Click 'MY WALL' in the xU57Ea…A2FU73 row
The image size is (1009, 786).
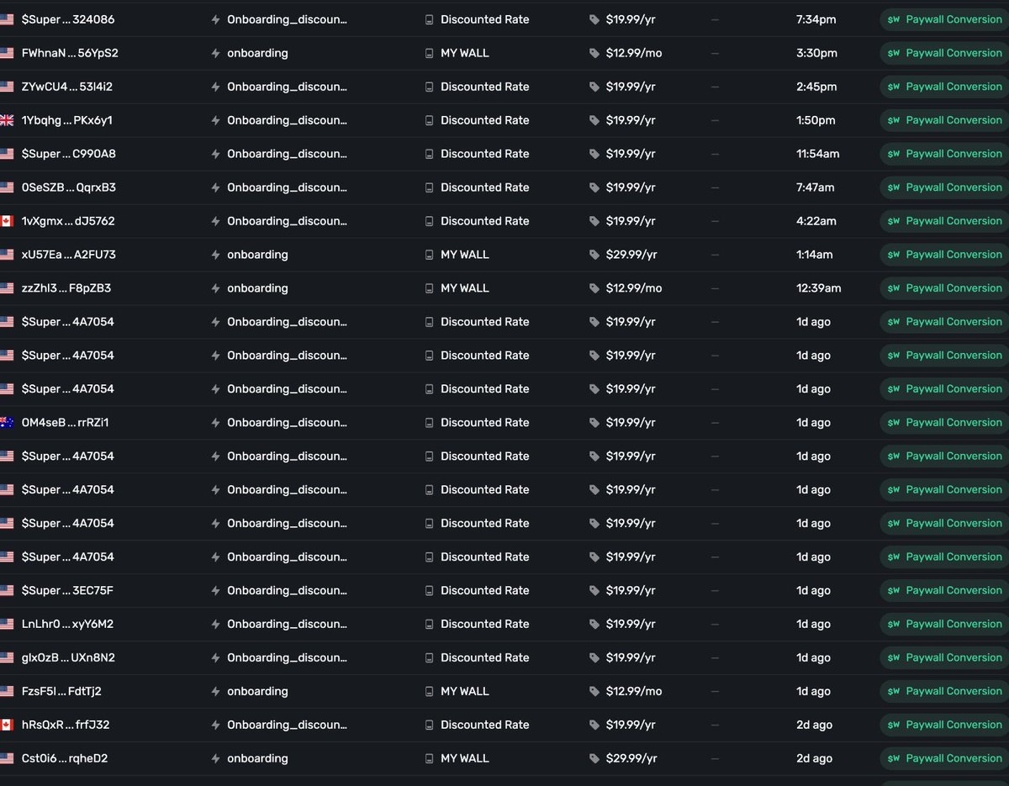(x=465, y=255)
